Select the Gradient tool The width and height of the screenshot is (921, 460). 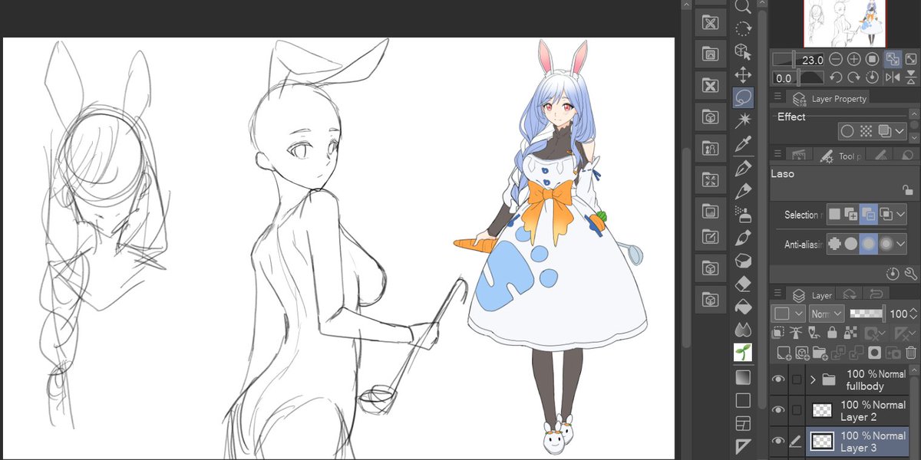point(742,377)
